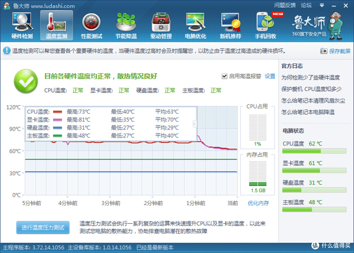Click the 保存截屏 save screenshot link
The width and height of the screenshot is (354, 253).
340,51
